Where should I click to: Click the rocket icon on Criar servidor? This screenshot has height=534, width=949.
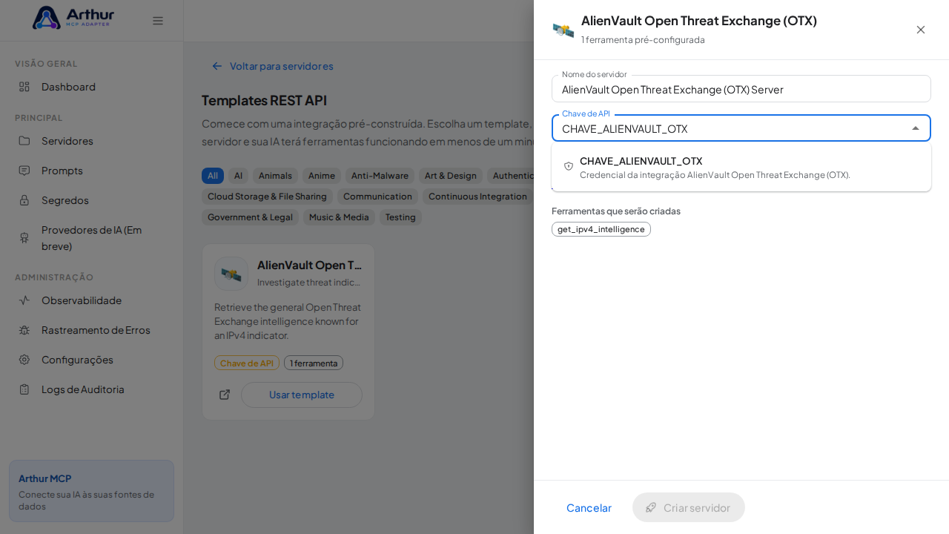tap(651, 507)
